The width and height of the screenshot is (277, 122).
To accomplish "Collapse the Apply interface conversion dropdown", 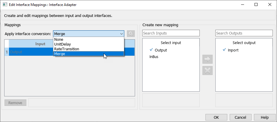I will [121, 34].
